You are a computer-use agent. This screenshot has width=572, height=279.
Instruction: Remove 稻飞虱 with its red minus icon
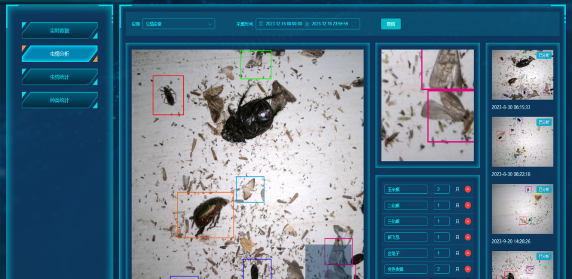tap(468, 237)
